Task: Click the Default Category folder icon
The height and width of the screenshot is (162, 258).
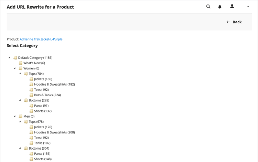Action: 15,58
